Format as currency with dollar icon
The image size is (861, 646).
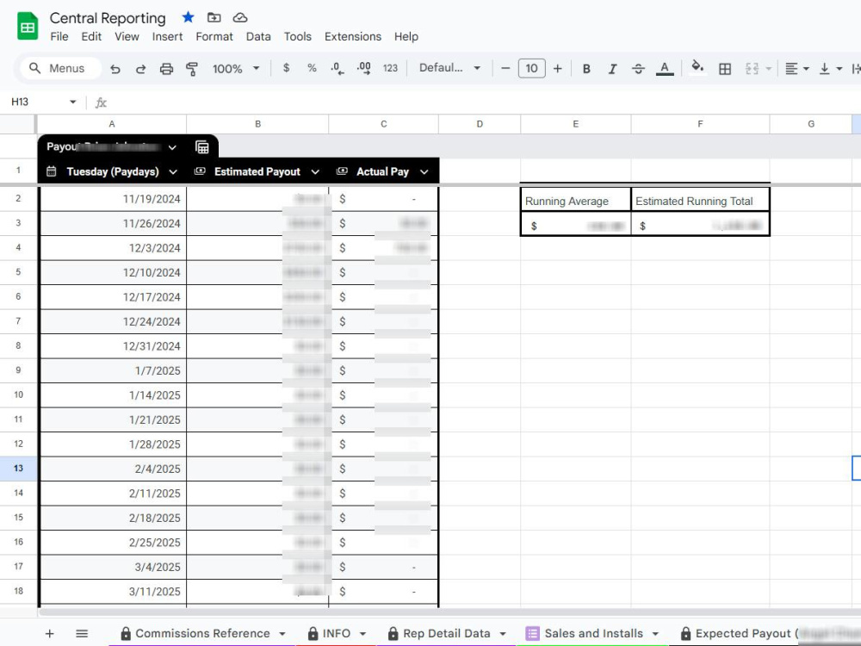click(286, 68)
